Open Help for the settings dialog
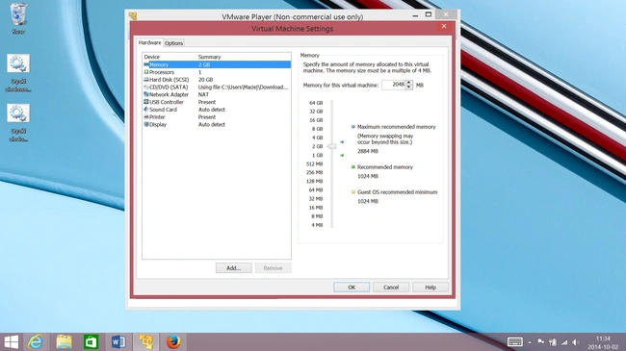Viewport: 626px width, 351px height. point(430,288)
